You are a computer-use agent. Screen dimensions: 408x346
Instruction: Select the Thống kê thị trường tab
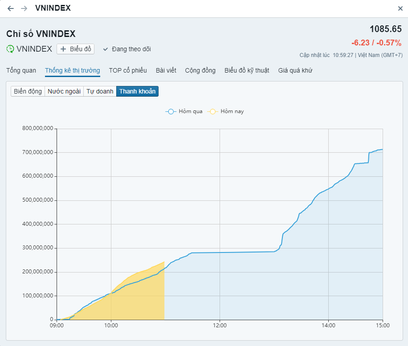(x=72, y=70)
